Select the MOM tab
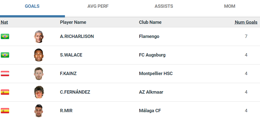The width and height of the screenshot is (260, 118). pyautogui.click(x=230, y=6)
